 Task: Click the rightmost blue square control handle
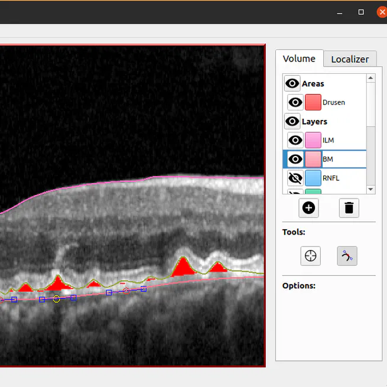144,289
